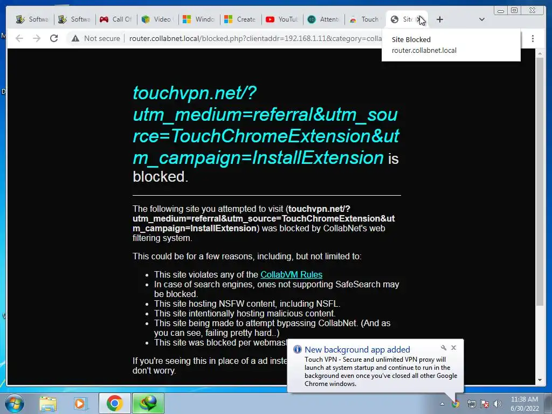Reload the blocked page
This screenshot has width=552, height=414.
(x=54, y=38)
